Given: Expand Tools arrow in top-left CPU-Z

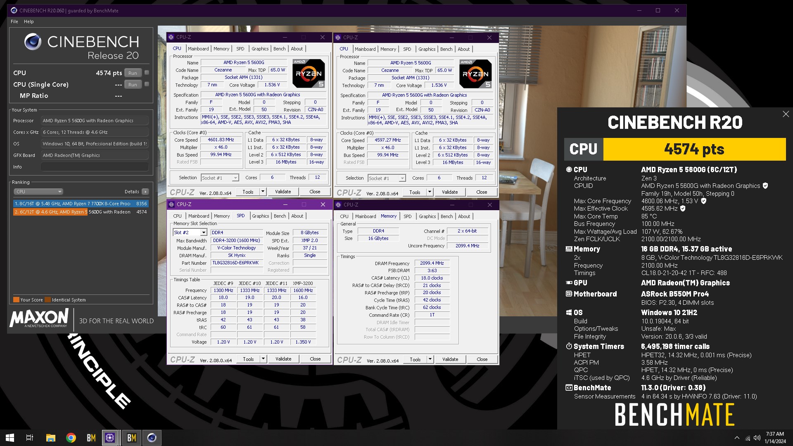Looking at the screenshot, I should pyautogui.click(x=263, y=192).
